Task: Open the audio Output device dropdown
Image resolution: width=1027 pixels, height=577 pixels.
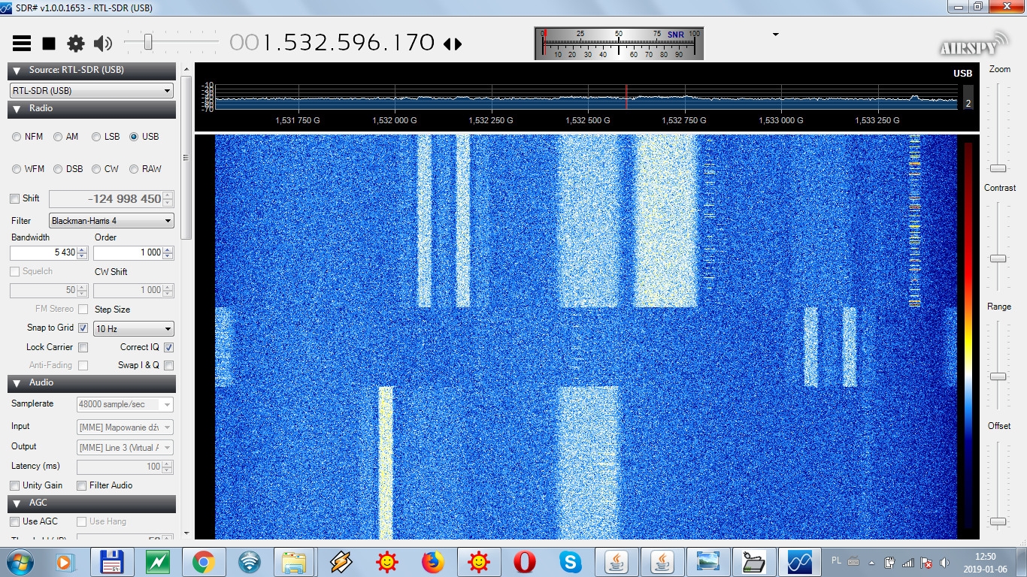Action: [125, 448]
